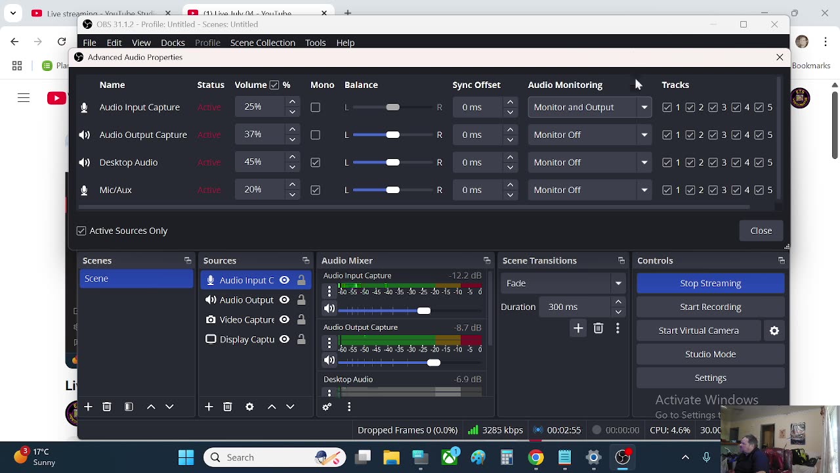Move the selected source up
Viewport: 840px width, 473px height.
pos(272,407)
